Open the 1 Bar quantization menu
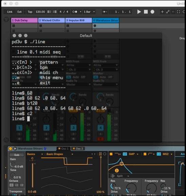This screenshot has height=196, width=186. pyautogui.click(x=89, y=12)
